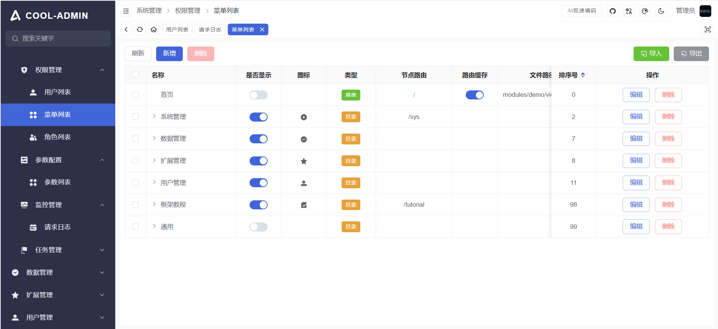Viewport: 718px width, 329px height.
Task: Enable display toggle for 首页 row
Action: 258,95
